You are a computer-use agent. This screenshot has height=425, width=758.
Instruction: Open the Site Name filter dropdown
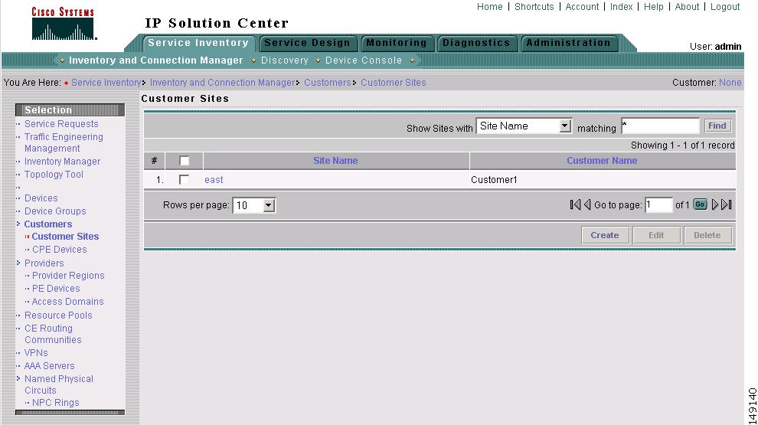coord(524,126)
